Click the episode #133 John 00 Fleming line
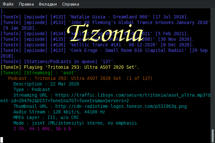The height and width of the screenshot is (143, 215). (x=105, y=25)
